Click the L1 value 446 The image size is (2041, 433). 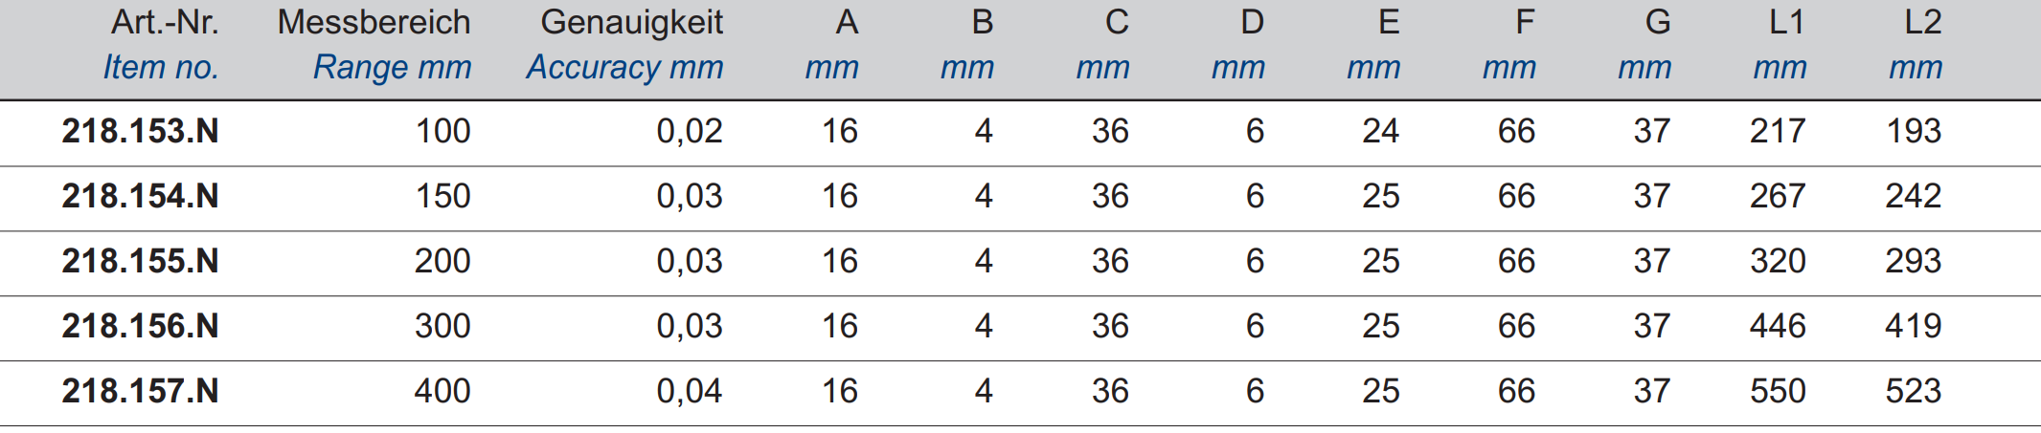click(1778, 326)
